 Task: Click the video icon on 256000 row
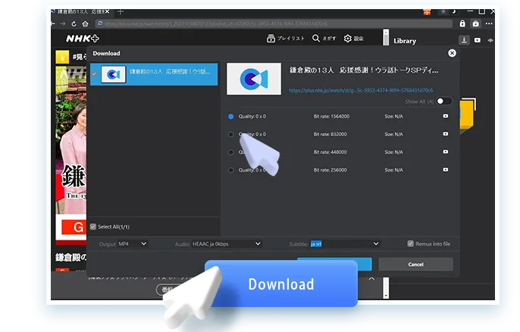446,170
